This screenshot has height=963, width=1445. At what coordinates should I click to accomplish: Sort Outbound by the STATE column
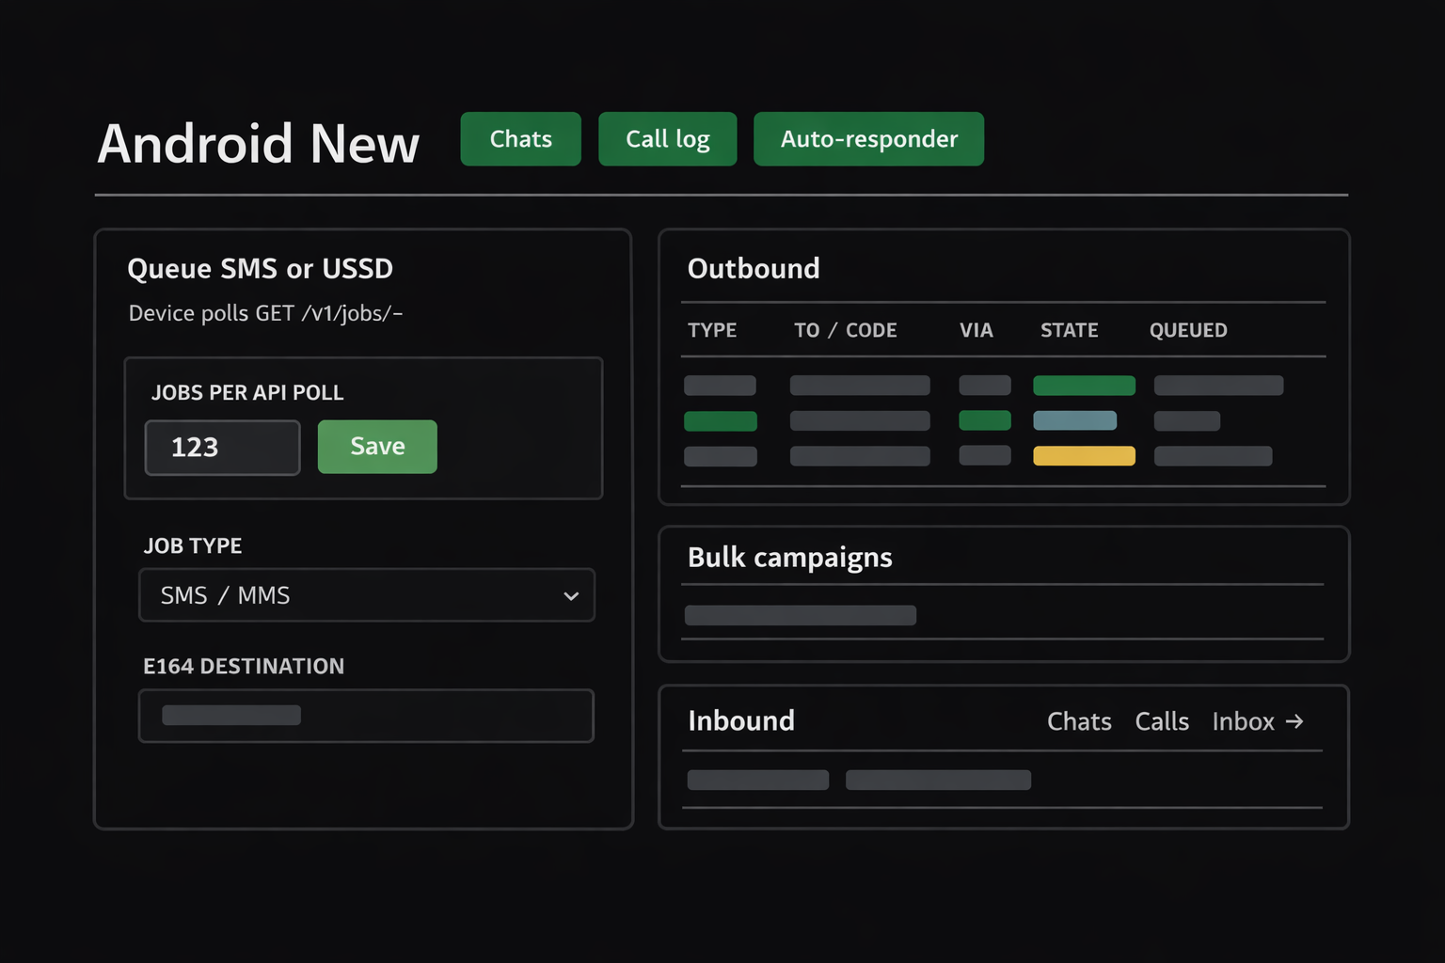coord(1069,330)
